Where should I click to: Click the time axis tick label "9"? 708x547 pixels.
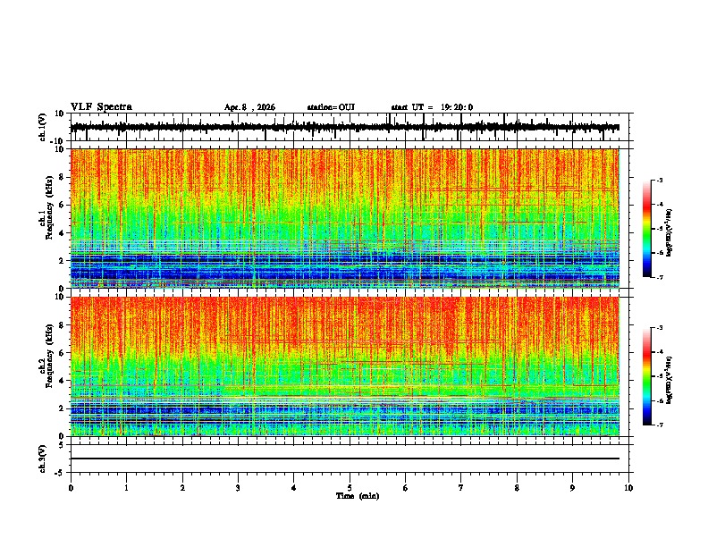coord(572,488)
